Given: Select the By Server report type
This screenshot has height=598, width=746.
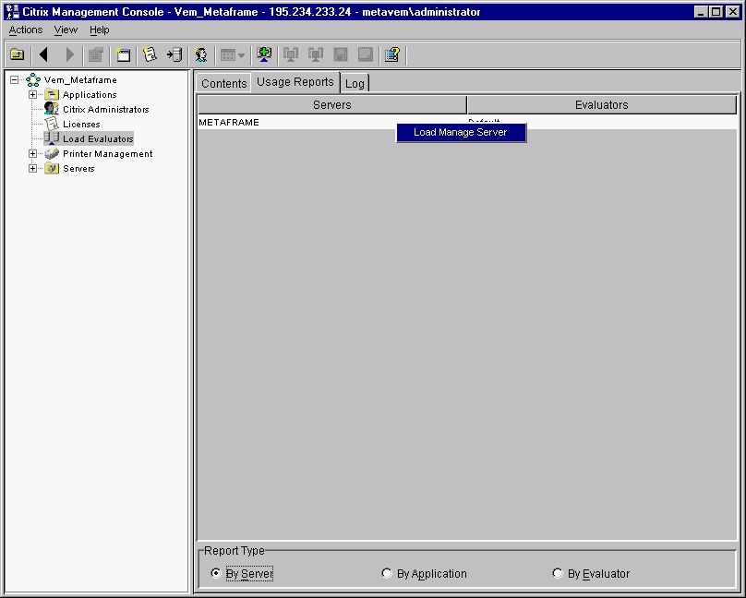Looking at the screenshot, I should pyautogui.click(x=216, y=573).
